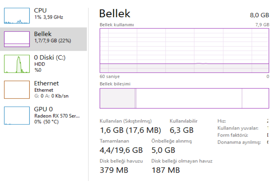Select the Ethernet graph thumbnail
This screenshot has width=277, height=182.
(17, 89)
